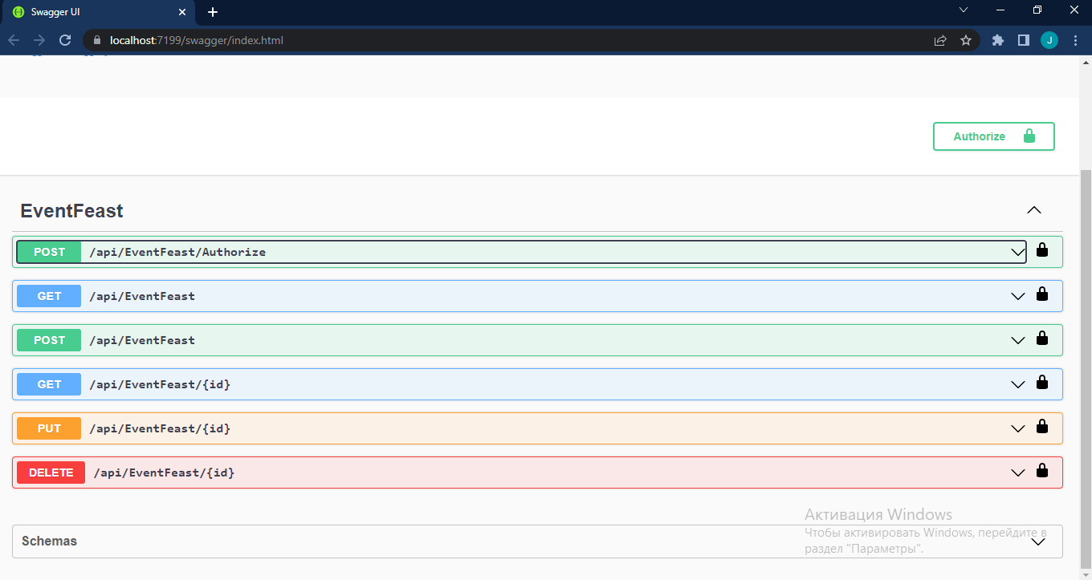Open a new browser tab
Screen dimensions: 1092x580
click(213, 12)
